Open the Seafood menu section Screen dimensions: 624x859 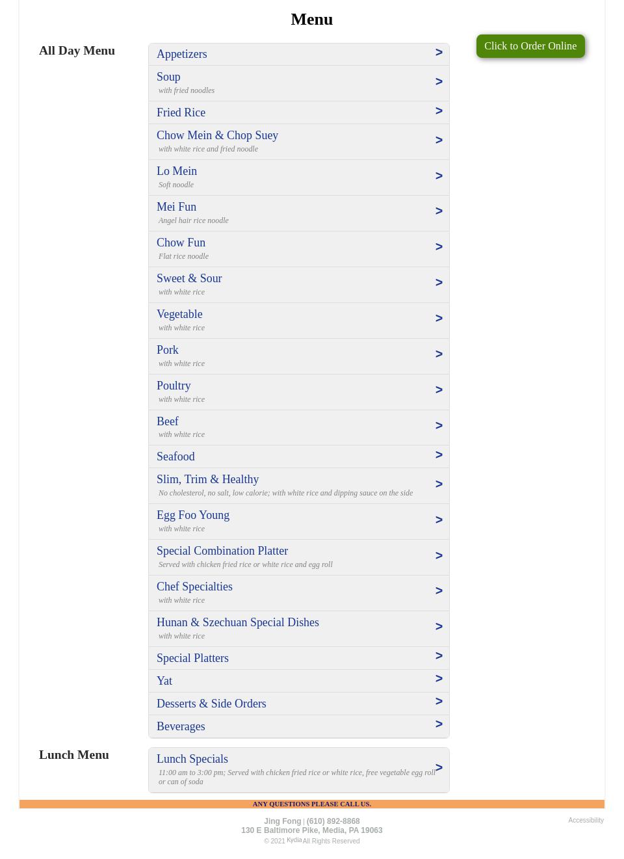click(x=175, y=456)
